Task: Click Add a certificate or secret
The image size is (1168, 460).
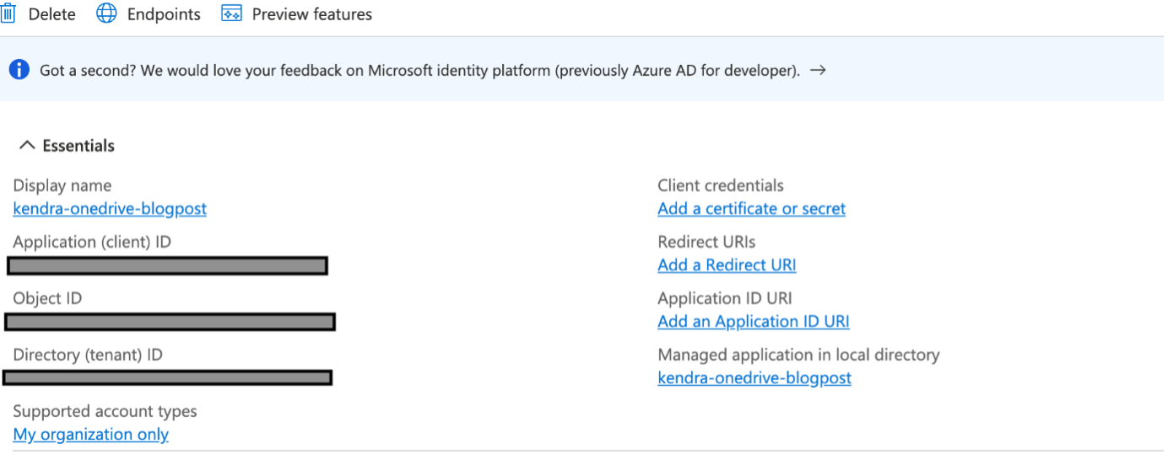Action: [x=751, y=208]
